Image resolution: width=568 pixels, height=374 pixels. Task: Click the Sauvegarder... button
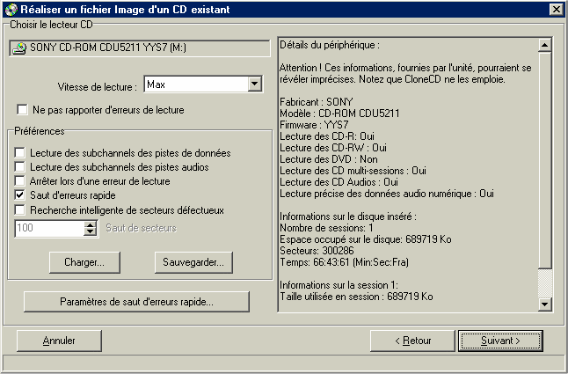193,262
